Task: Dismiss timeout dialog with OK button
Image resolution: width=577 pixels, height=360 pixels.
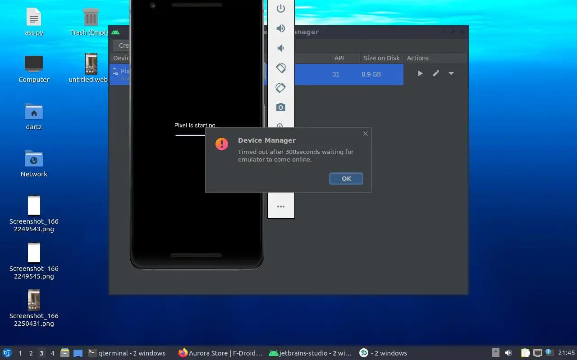Action: [346, 179]
